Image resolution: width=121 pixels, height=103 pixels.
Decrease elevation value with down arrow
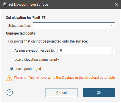click(112, 52)
